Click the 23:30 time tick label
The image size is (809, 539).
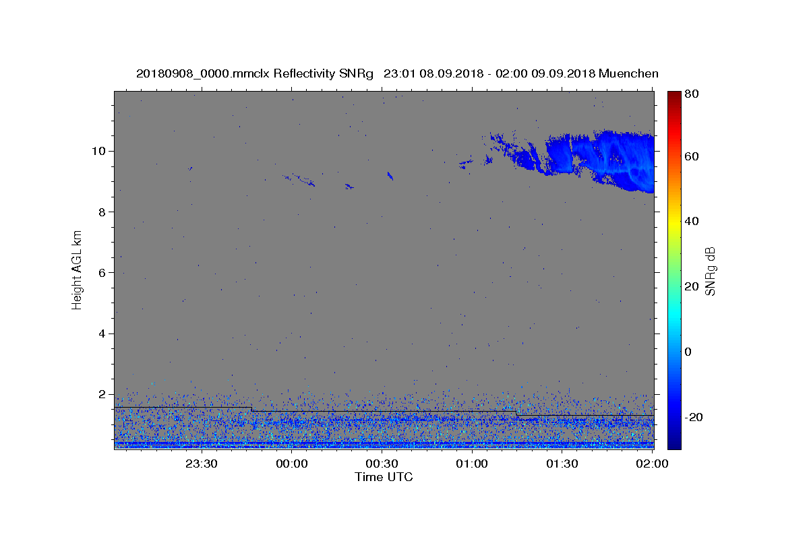click(x=202, y=464)
